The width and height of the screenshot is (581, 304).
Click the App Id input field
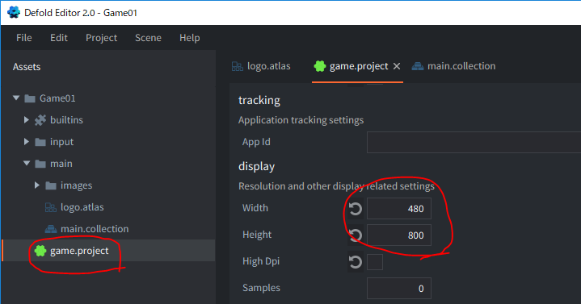click(x=474, y=142)
